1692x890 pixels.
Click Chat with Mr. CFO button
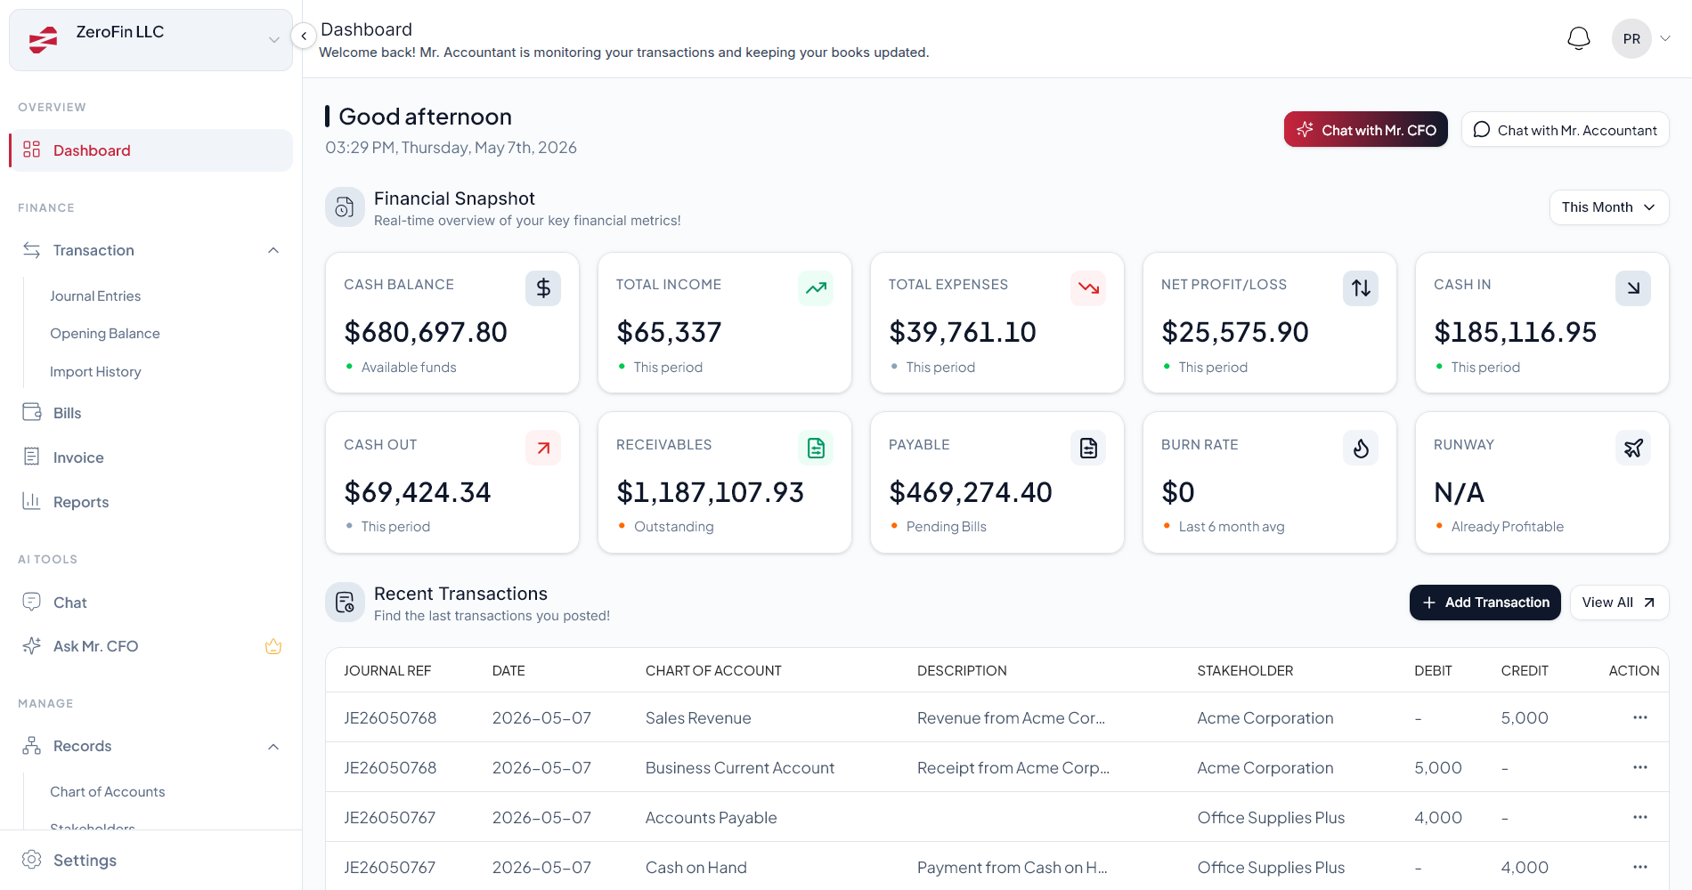[1365, 130]
